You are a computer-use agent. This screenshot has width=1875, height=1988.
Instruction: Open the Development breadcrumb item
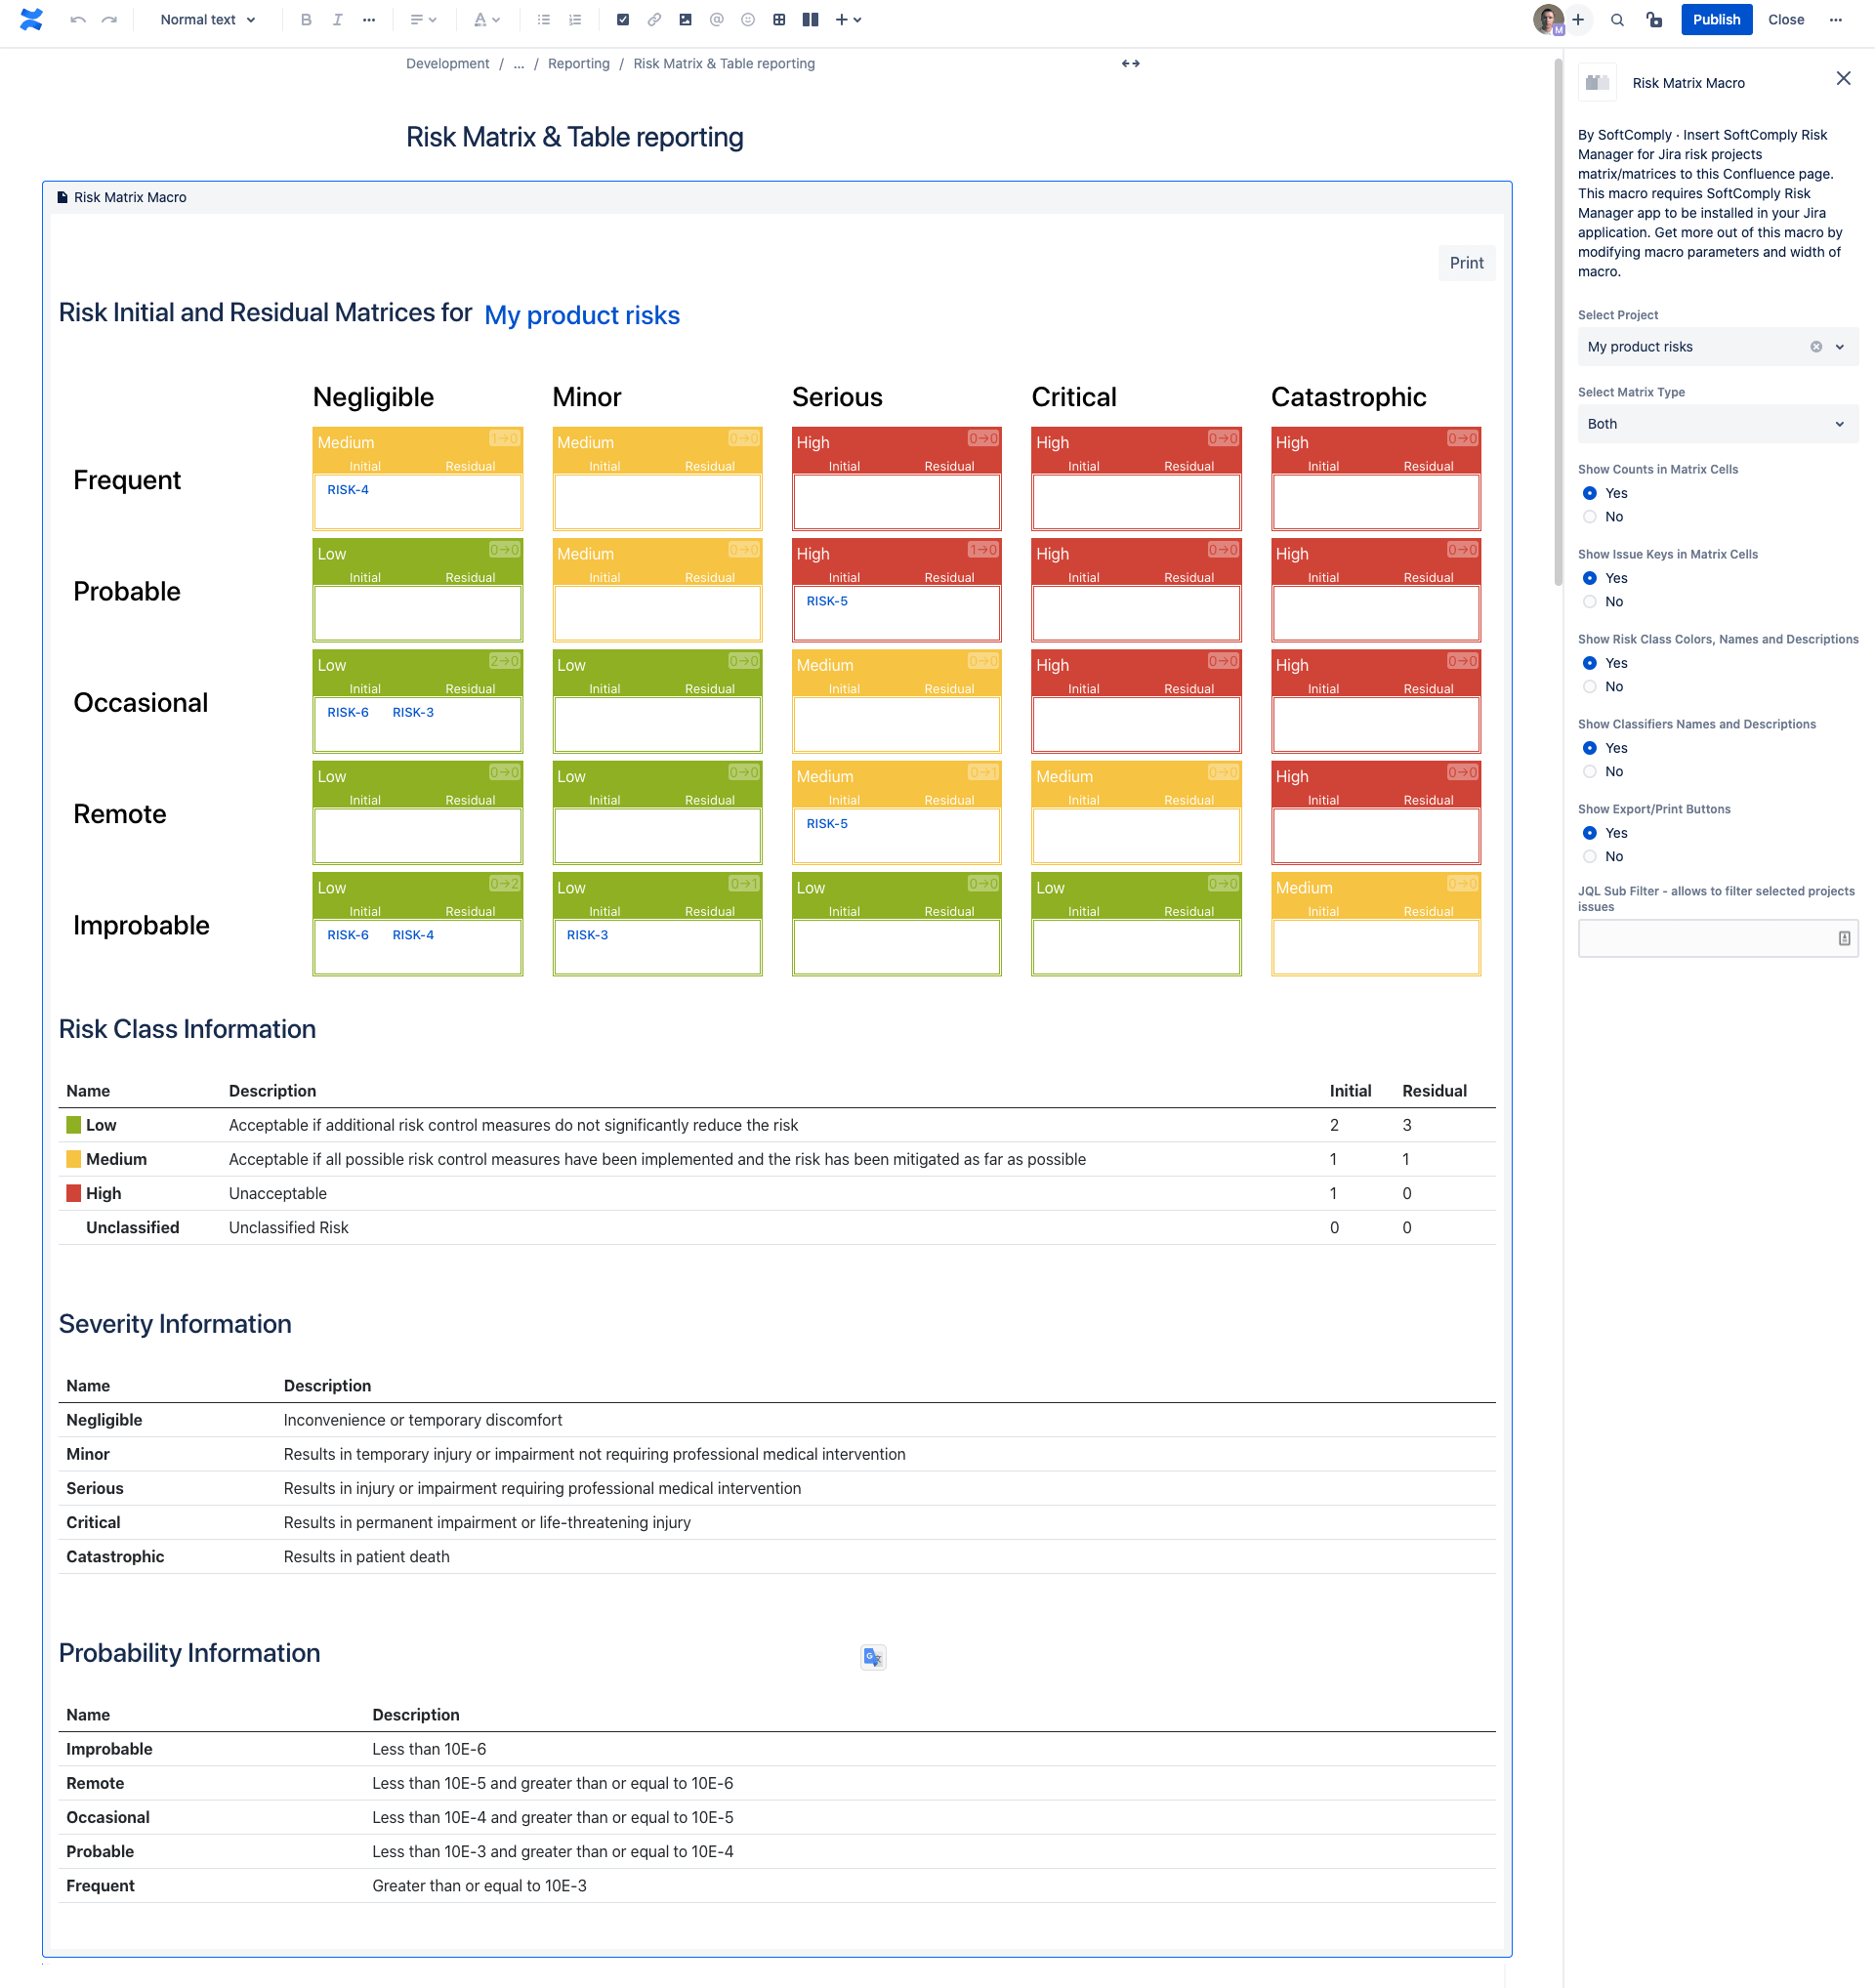pos(447,64)
